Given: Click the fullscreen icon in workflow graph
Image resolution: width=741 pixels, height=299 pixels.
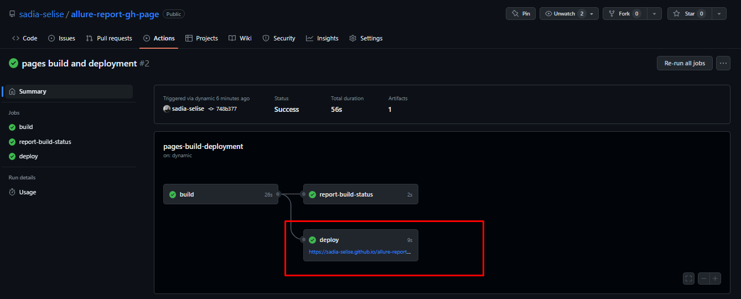Looking at the screenshot, I should 689,279.
